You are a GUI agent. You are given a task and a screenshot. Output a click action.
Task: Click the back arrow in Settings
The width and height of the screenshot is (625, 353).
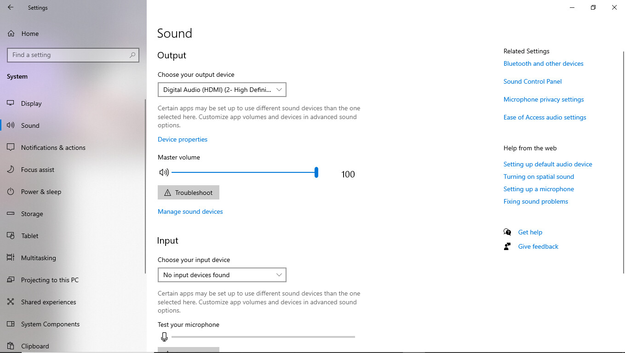click(11, 7)
